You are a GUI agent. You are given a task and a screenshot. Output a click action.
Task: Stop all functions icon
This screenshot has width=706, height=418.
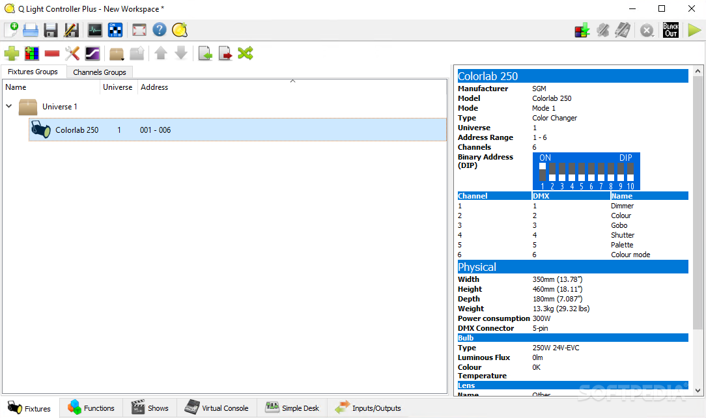pos(647,31)
